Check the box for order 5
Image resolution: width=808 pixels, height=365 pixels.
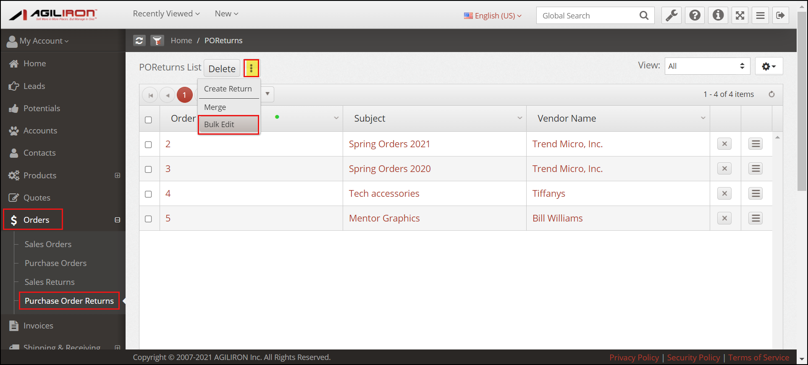tap(148, 219)
